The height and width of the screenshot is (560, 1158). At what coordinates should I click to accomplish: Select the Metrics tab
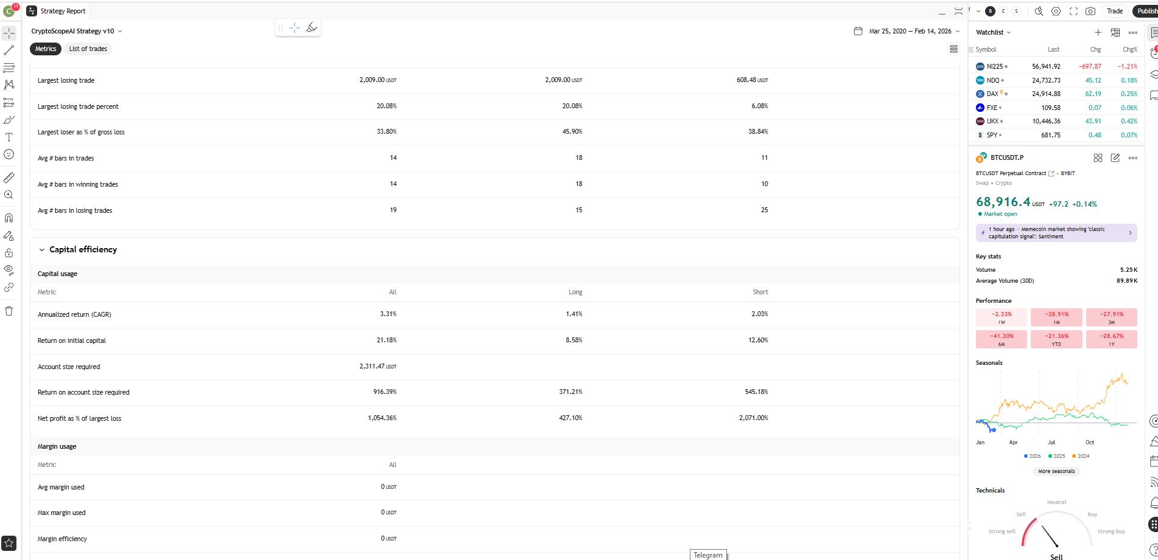point(46,49)
